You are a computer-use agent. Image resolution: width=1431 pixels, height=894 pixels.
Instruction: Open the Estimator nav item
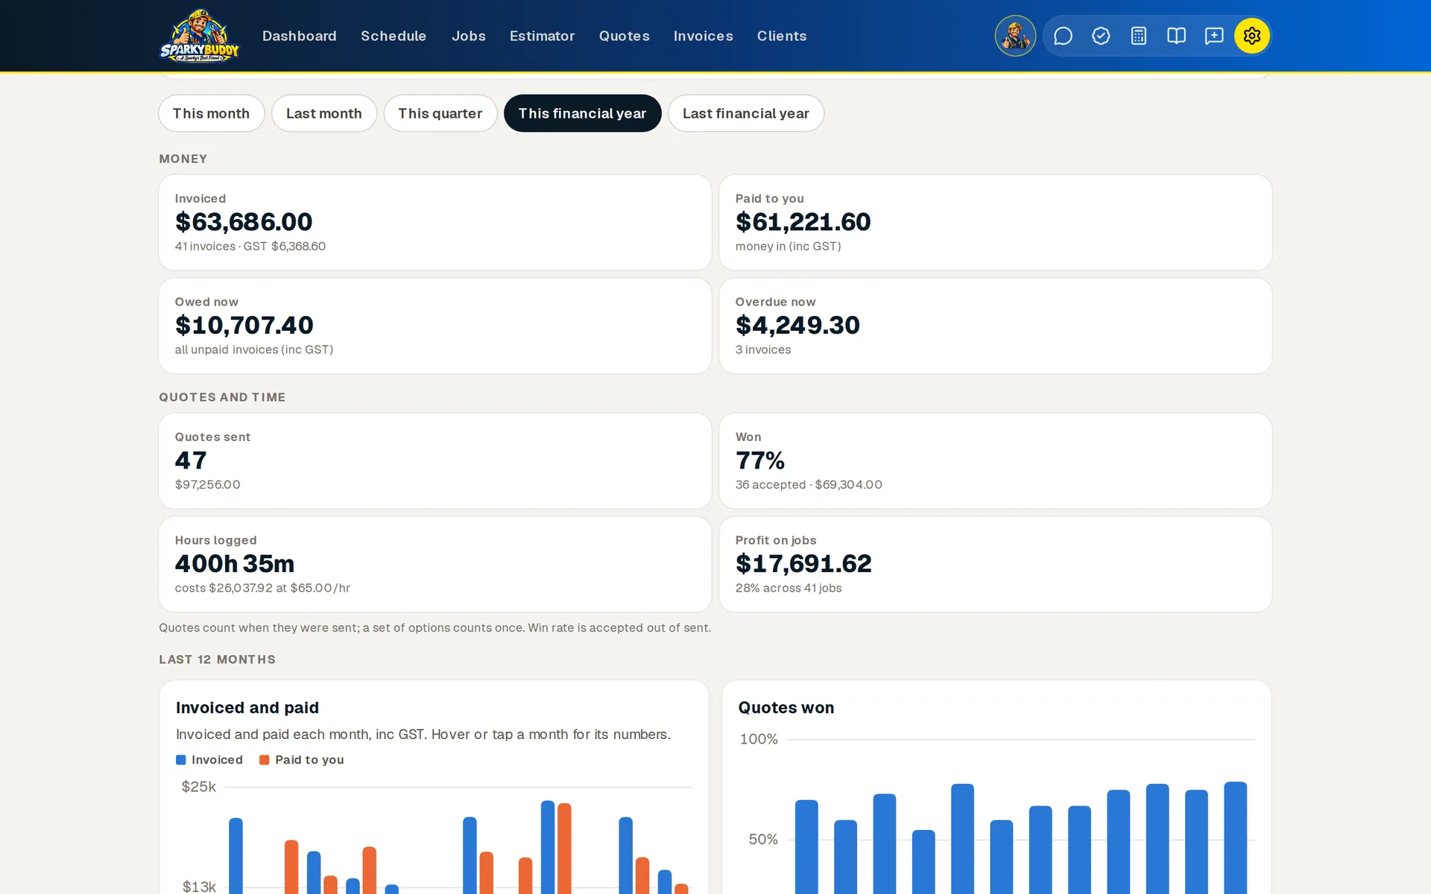pyautogui.click(x=543, y=36)
